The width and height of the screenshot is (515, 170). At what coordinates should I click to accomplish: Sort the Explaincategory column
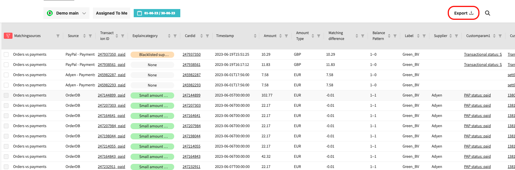click(169, 36)
